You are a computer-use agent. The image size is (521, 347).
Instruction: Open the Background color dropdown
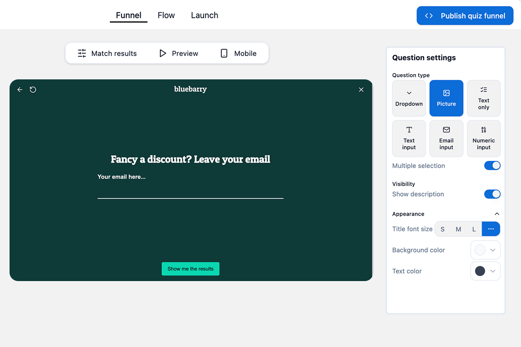[485, 250]
